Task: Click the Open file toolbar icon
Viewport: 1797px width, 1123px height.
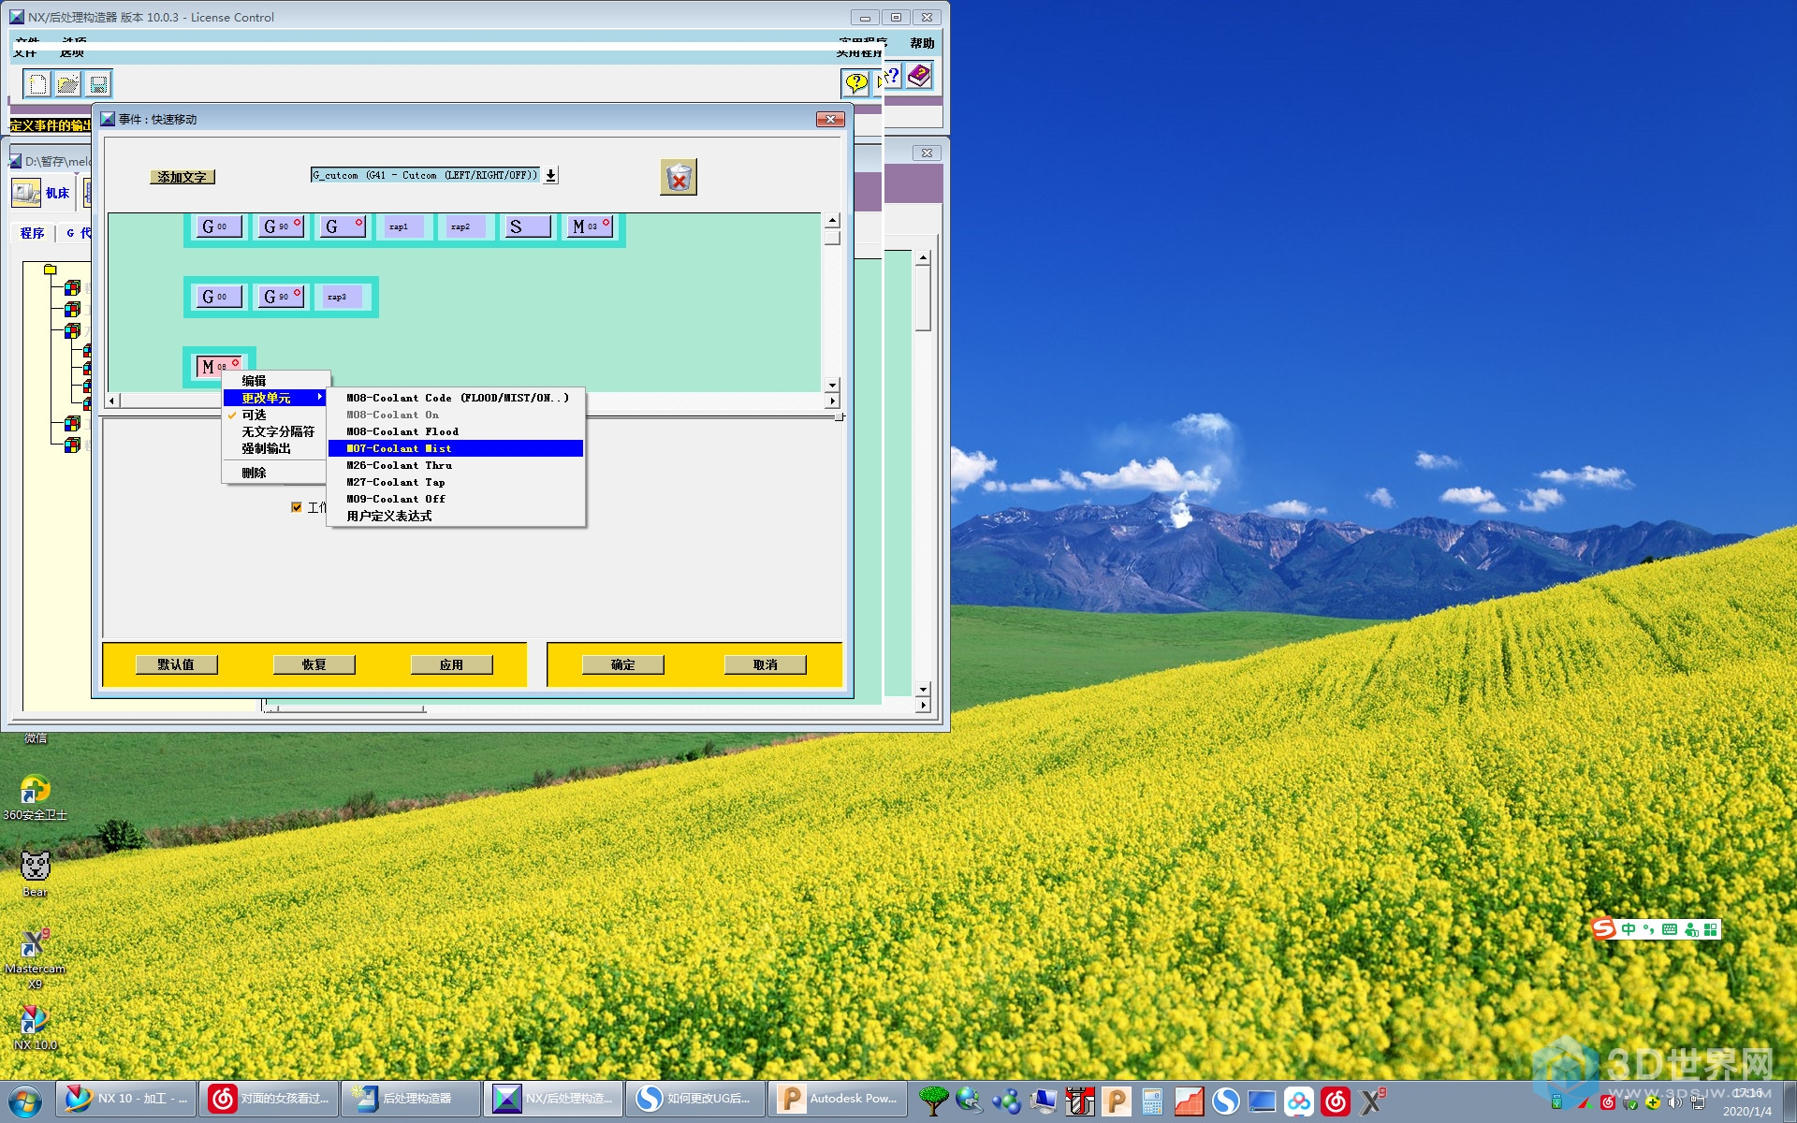Action: tap(67, 84)
